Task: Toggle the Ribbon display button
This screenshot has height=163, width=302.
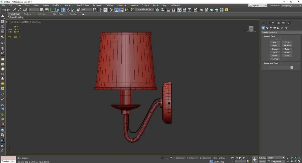Action: [180, 10]
